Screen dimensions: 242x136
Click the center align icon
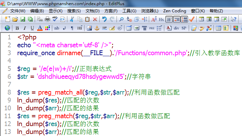click(x=144, y=28)
